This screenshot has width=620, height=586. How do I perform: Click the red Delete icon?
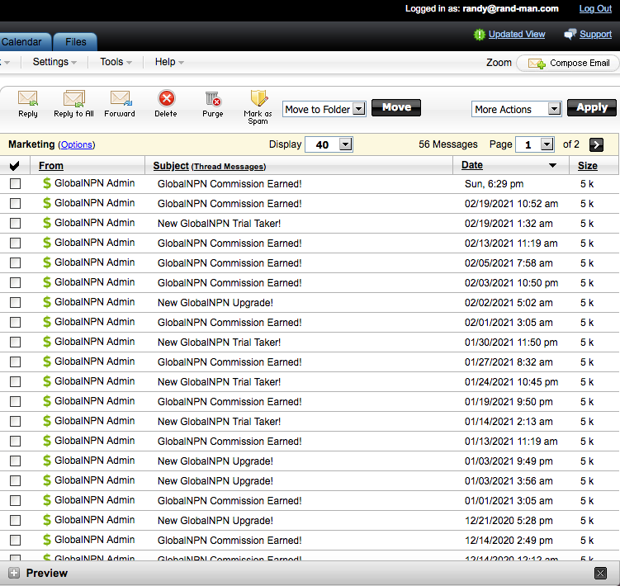(x=167, y=98)
